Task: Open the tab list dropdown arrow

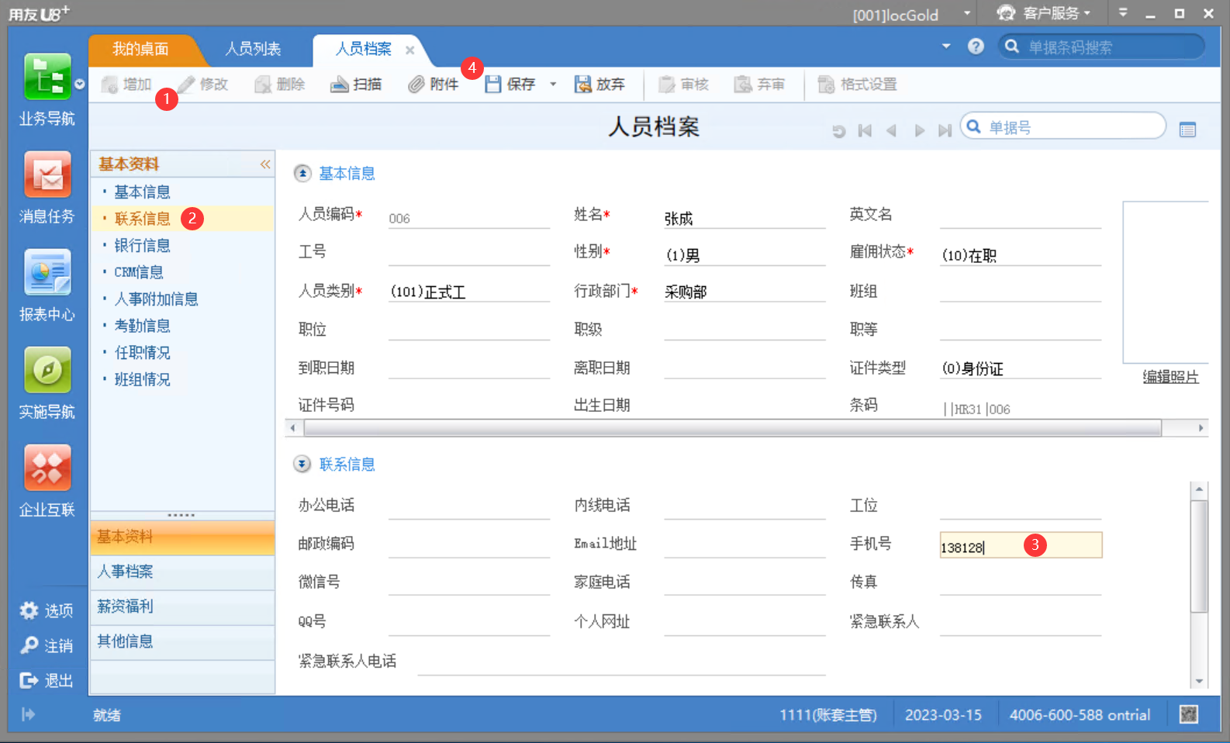Action: click(946, 47)
